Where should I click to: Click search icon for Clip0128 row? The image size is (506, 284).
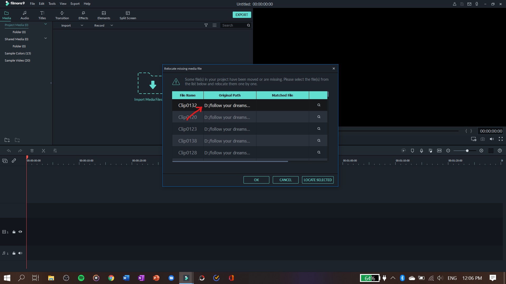[x=319, y=153]
